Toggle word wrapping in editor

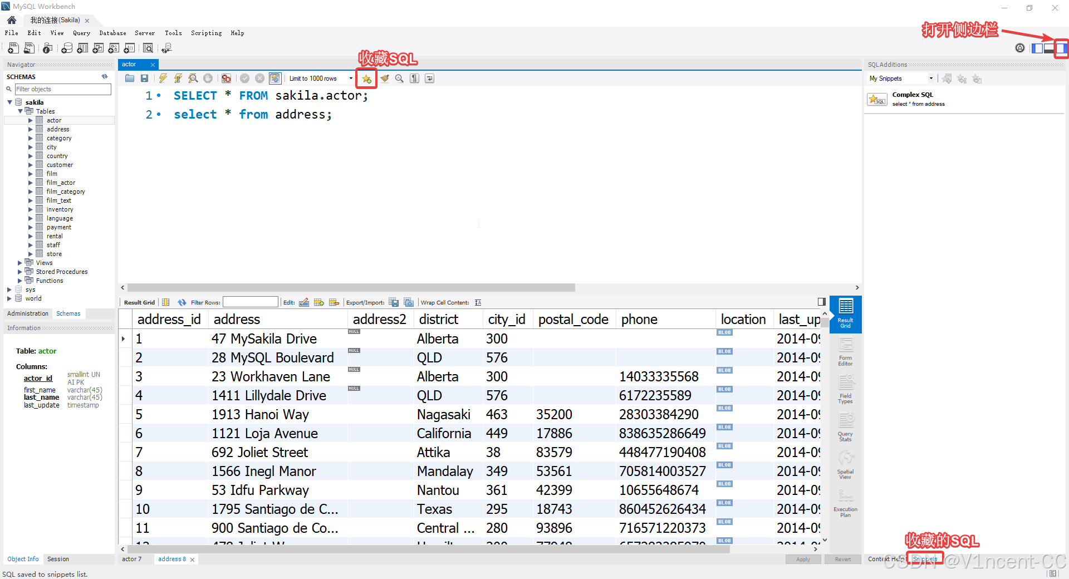tap(429, 78)
